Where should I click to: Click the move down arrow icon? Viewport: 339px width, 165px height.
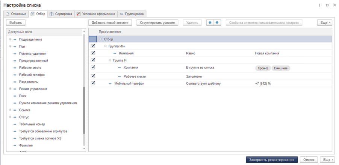[217, 23]
